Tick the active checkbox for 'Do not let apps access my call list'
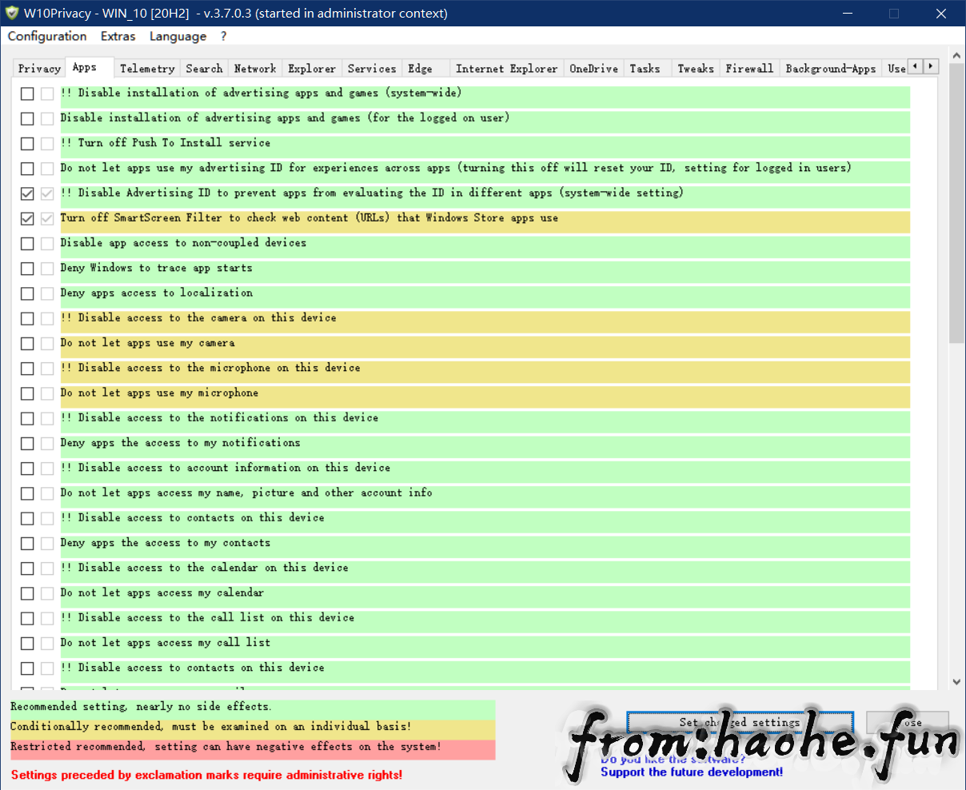 point(27,644)
